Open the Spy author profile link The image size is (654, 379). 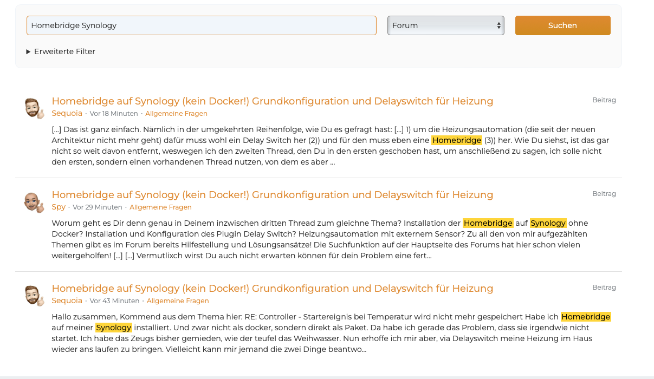tap(59, 207)
